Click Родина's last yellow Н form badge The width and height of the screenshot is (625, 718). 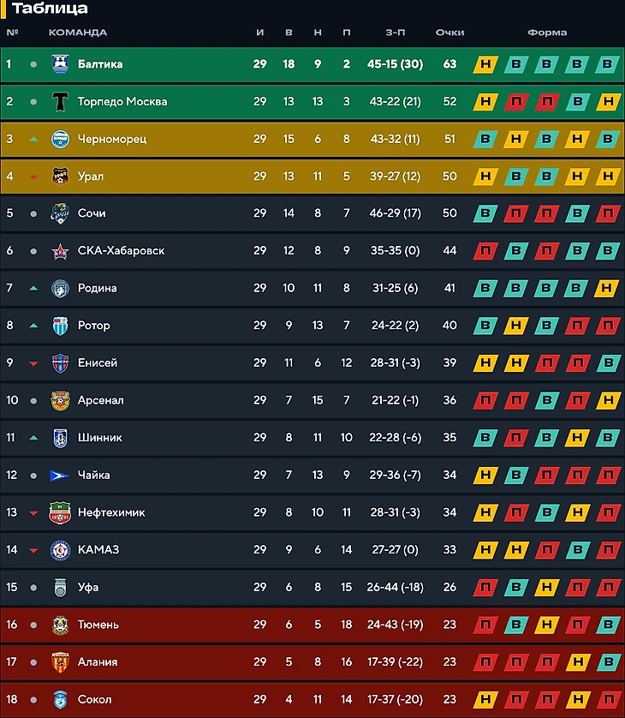tap(606, 288)
